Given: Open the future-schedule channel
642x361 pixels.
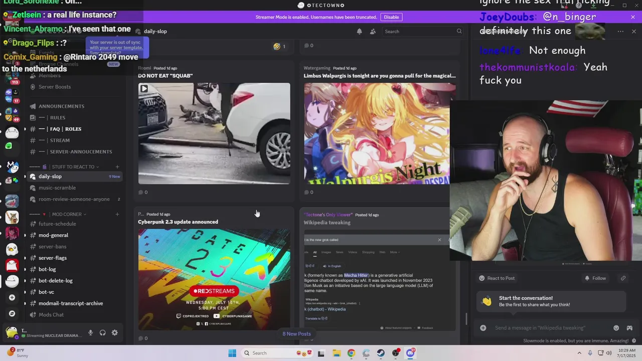Looking at the screenshot, I should [x=74, y=224].
